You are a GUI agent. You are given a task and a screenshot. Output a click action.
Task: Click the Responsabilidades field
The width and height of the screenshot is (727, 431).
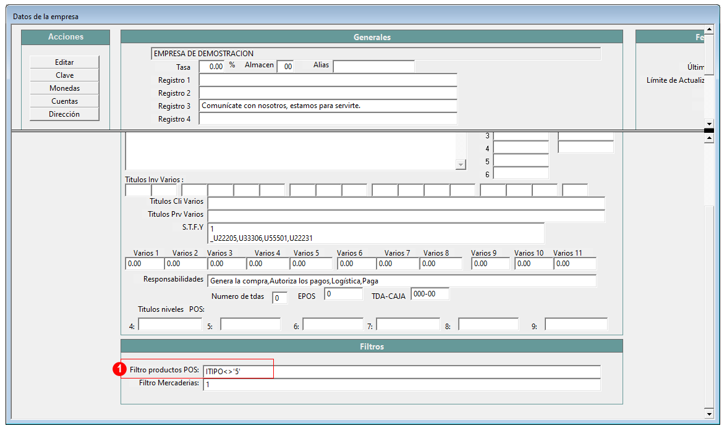(x=402, y=280)
